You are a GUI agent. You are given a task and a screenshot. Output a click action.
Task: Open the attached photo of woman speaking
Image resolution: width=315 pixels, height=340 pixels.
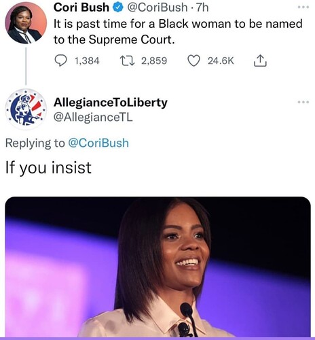[x=157, y=267]
